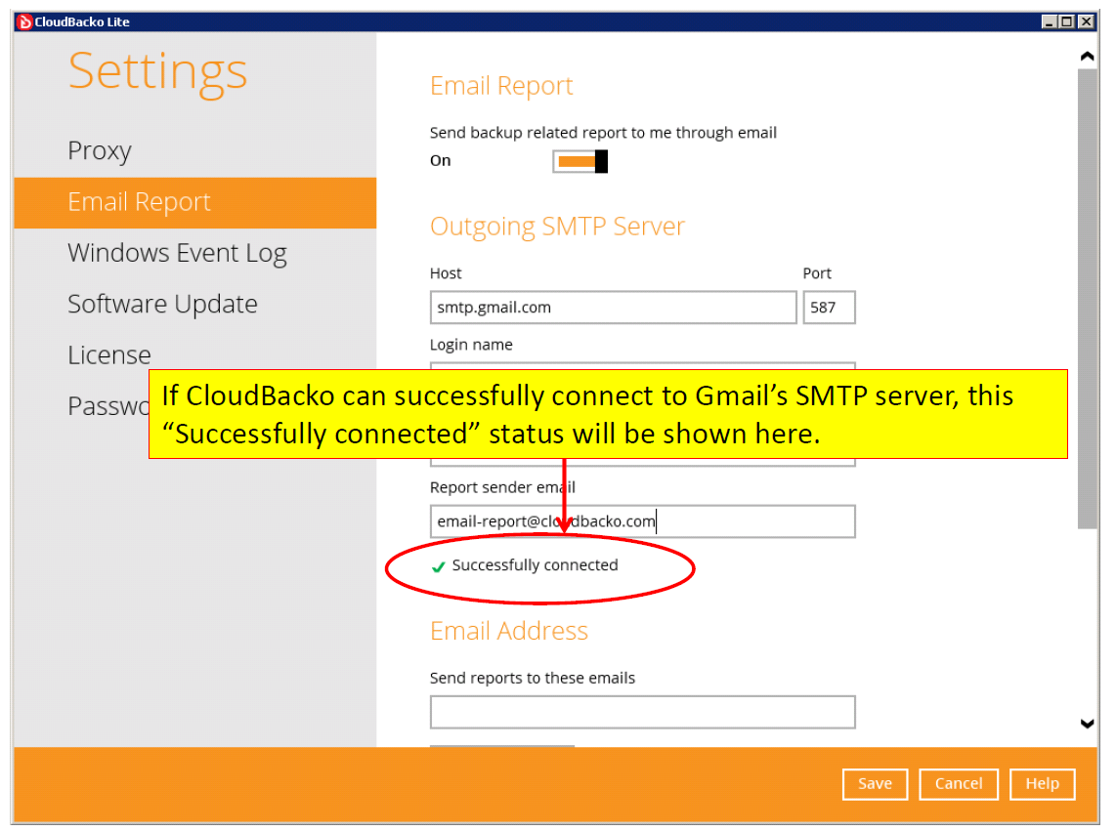Viewport: 1116px width, 831px height.
Task: Click the scroll up arrow
Action: 1087,57
